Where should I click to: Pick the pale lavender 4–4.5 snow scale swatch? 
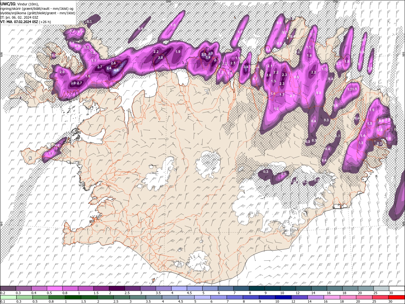point(179,288)
